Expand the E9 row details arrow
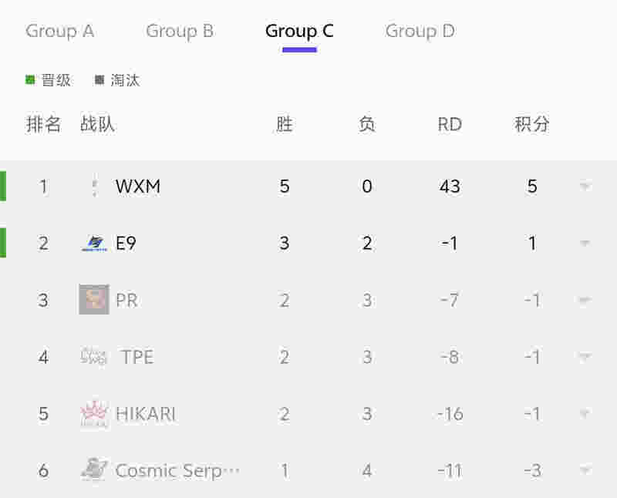617x498 pixels. click(x=585, y=243)
